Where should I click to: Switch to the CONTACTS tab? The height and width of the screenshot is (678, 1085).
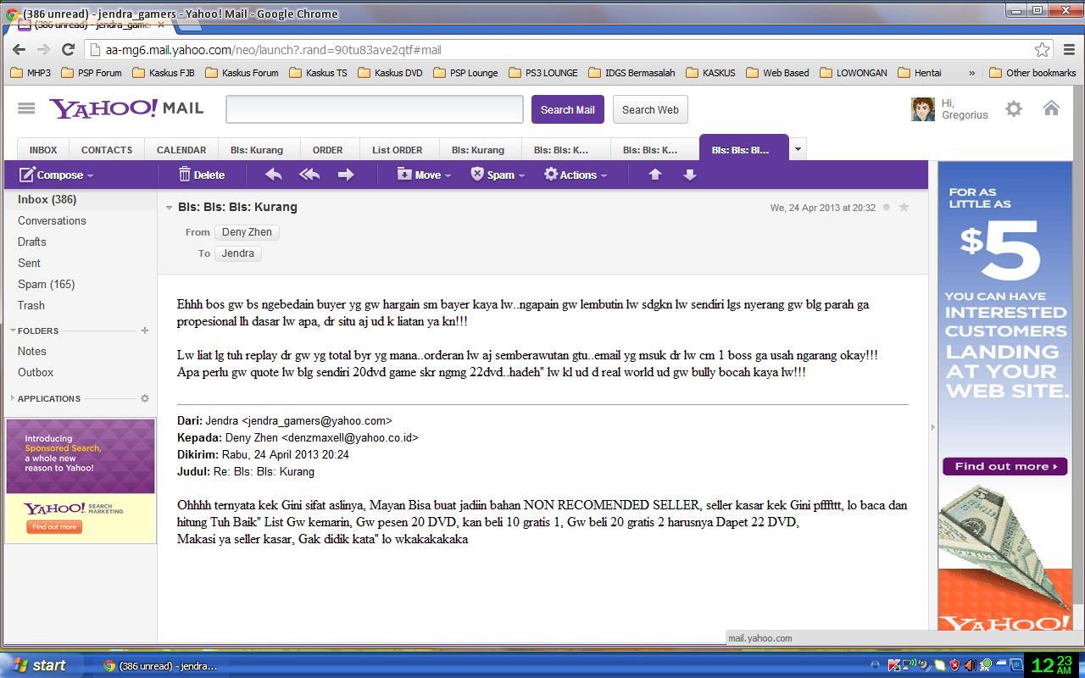coord(107,150)
